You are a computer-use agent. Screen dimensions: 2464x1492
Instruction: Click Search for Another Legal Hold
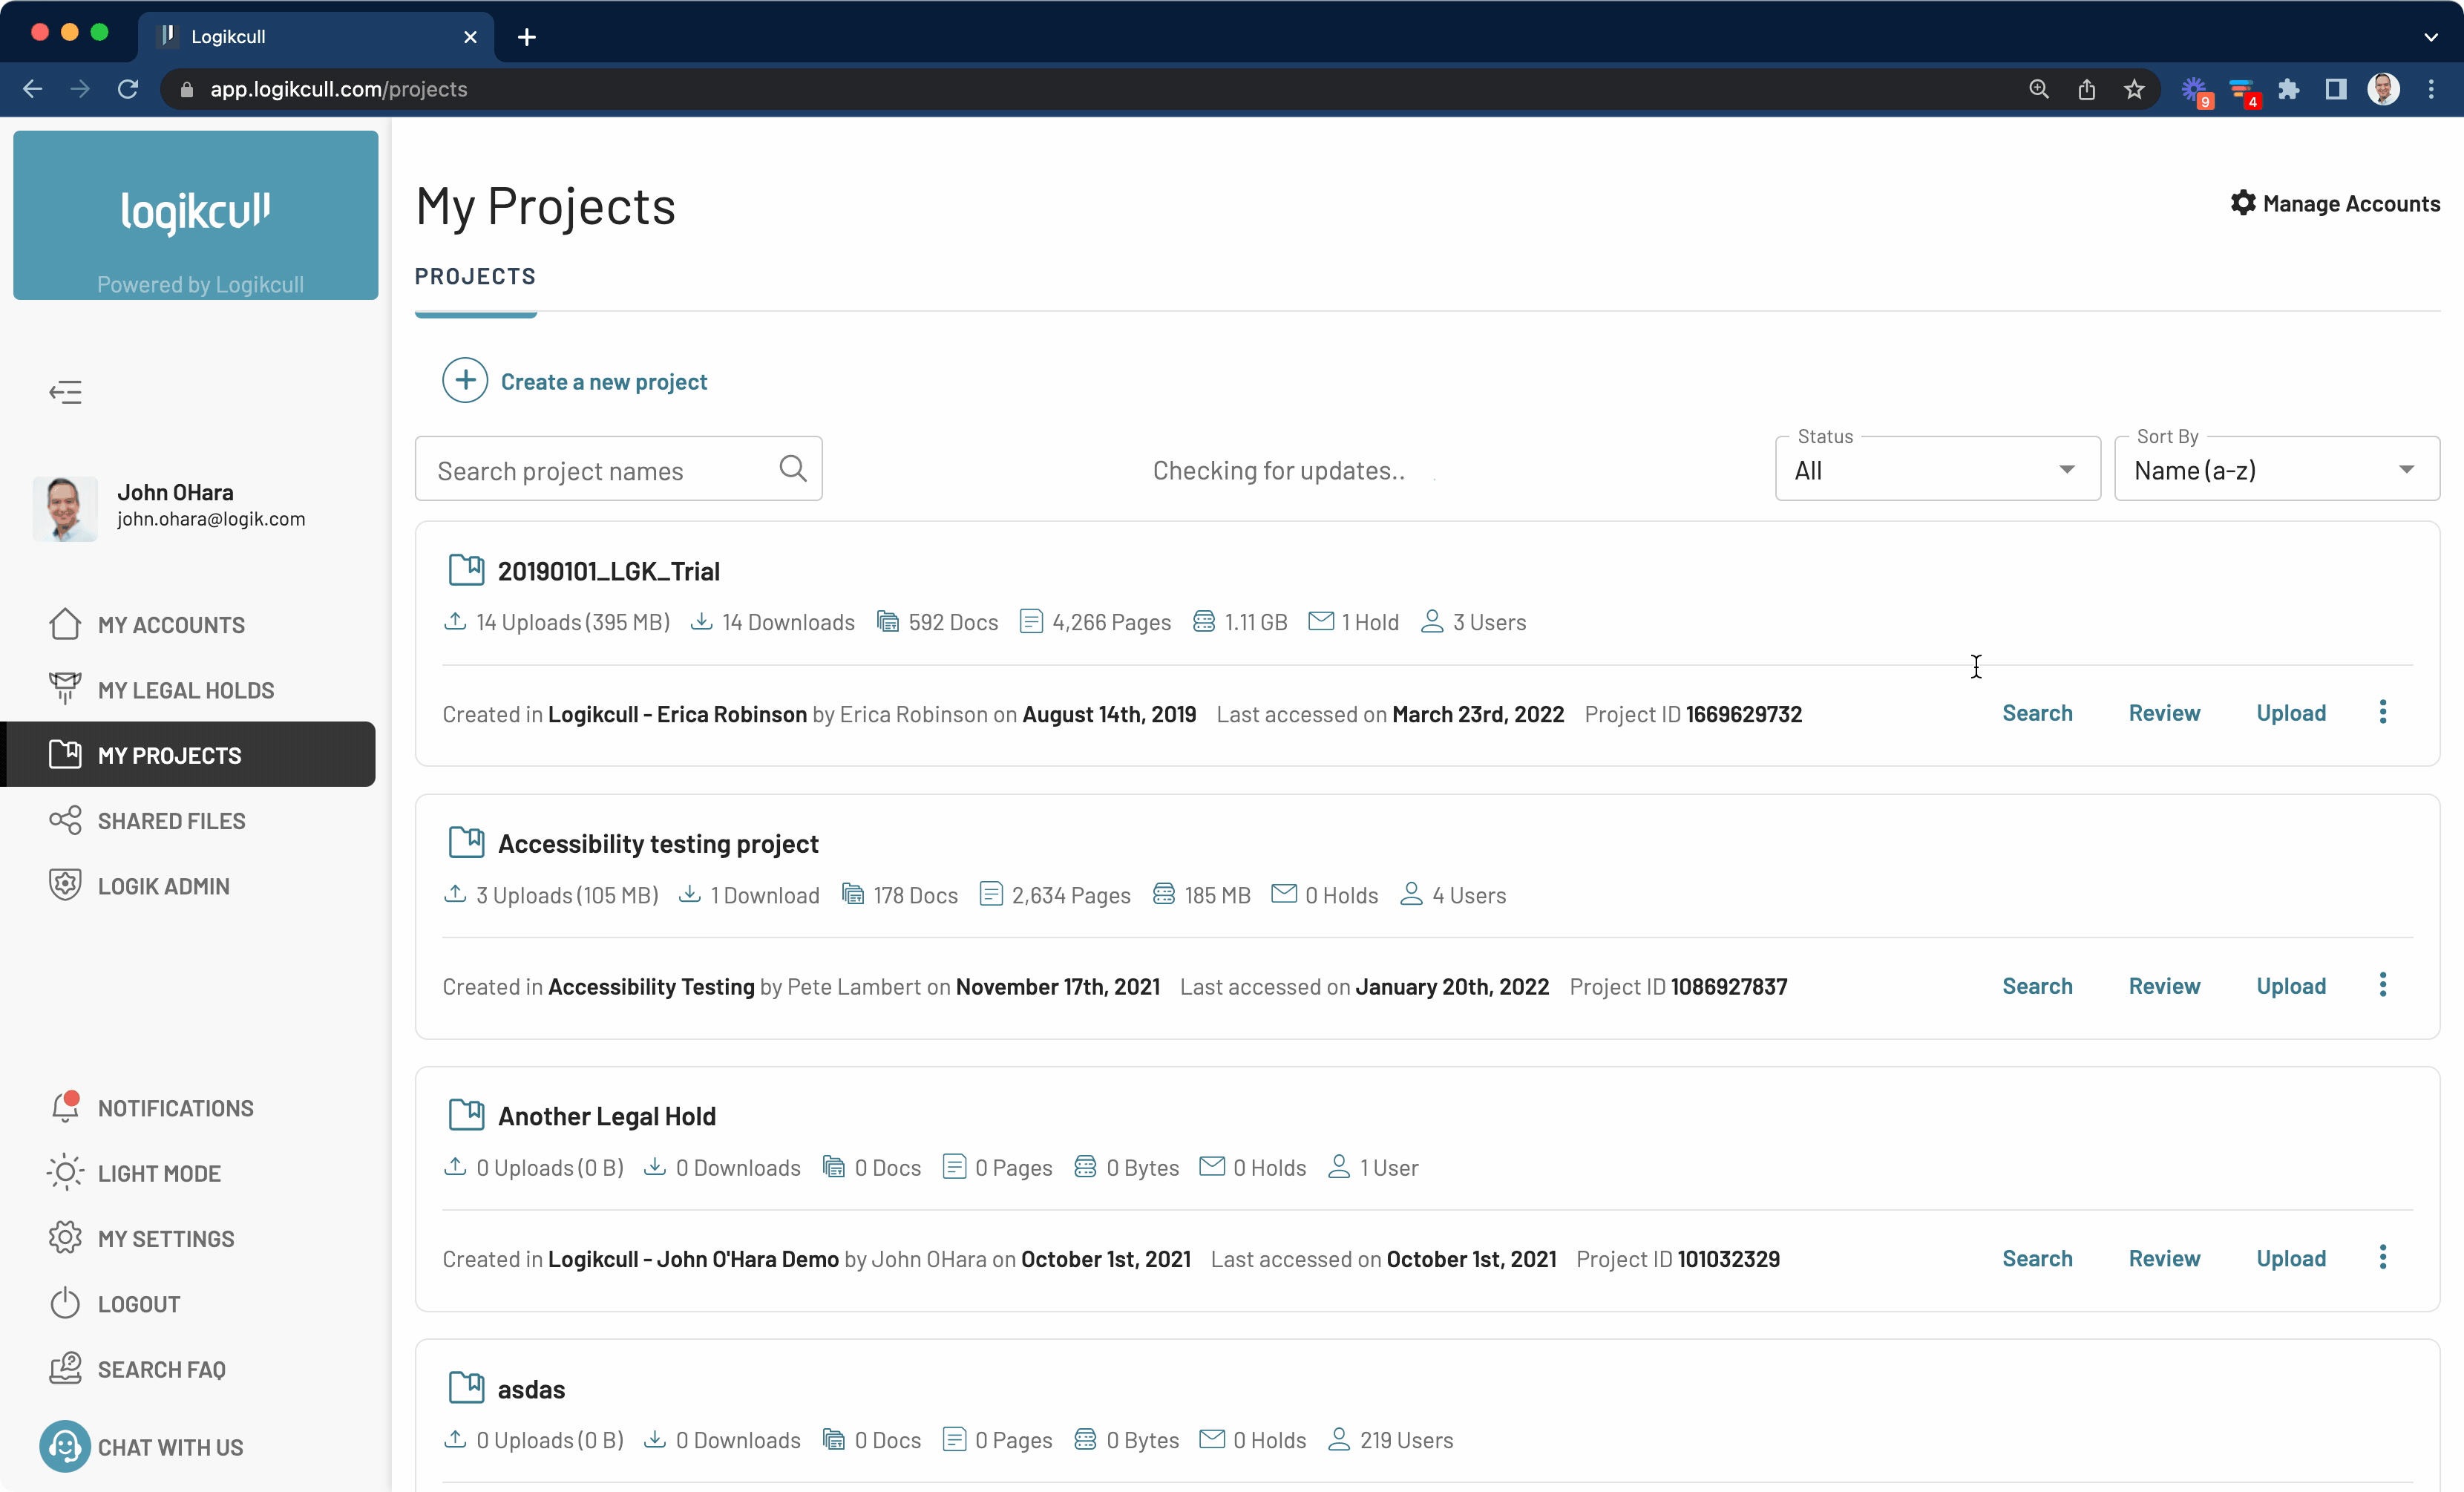point(2037,1258)
